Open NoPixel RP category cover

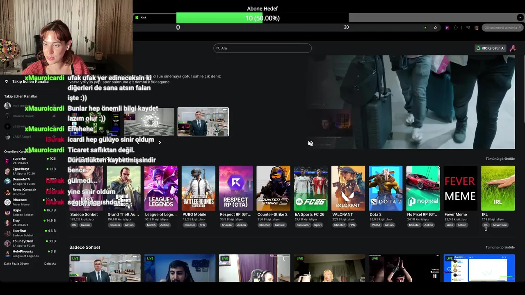423,188
